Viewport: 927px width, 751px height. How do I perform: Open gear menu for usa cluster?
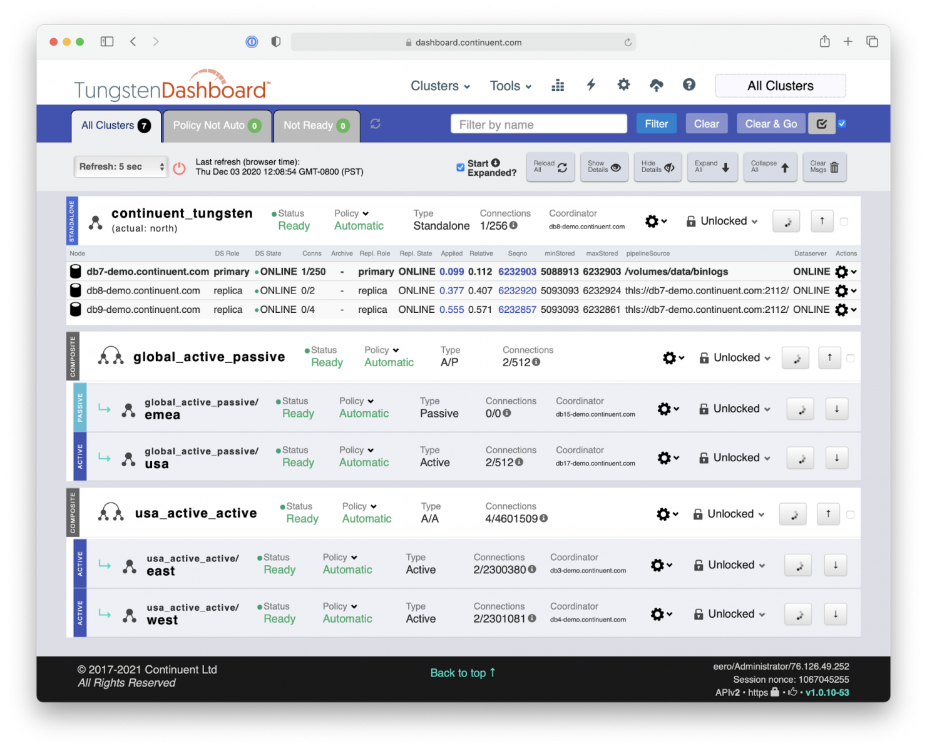pos(668,457)
